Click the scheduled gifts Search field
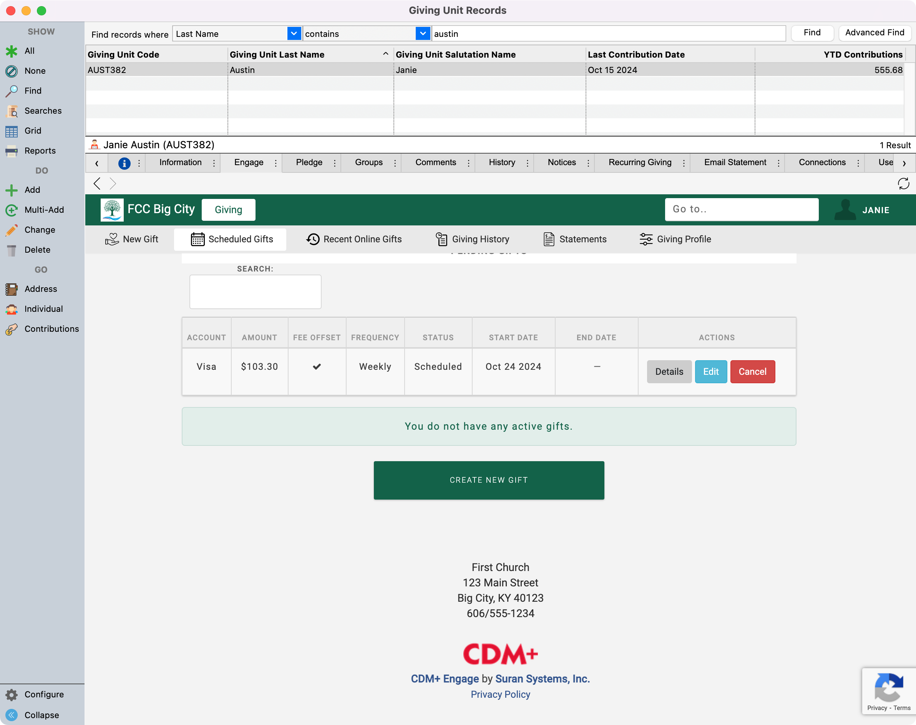The height and width of the screenshot is (725, 916). 255,292
